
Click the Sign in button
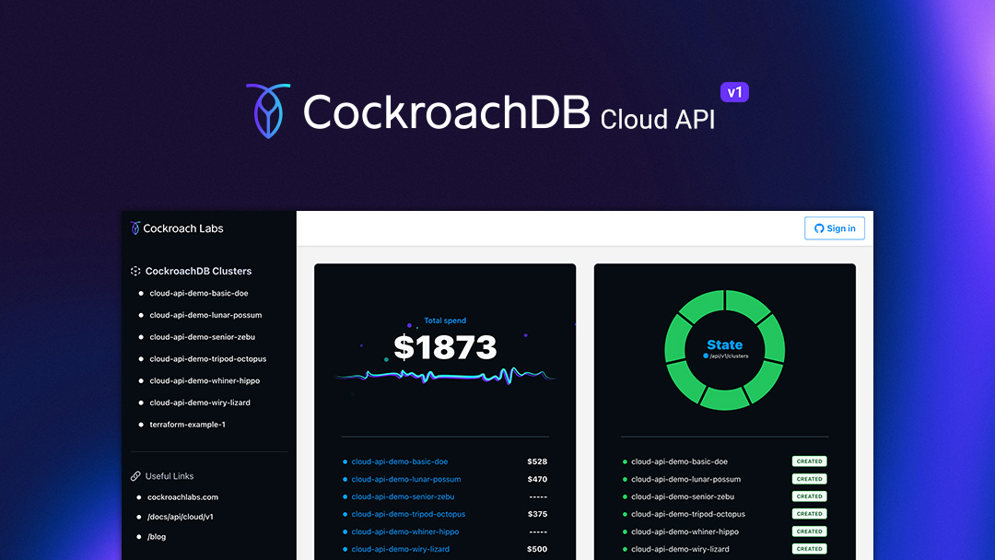(834, 227)
